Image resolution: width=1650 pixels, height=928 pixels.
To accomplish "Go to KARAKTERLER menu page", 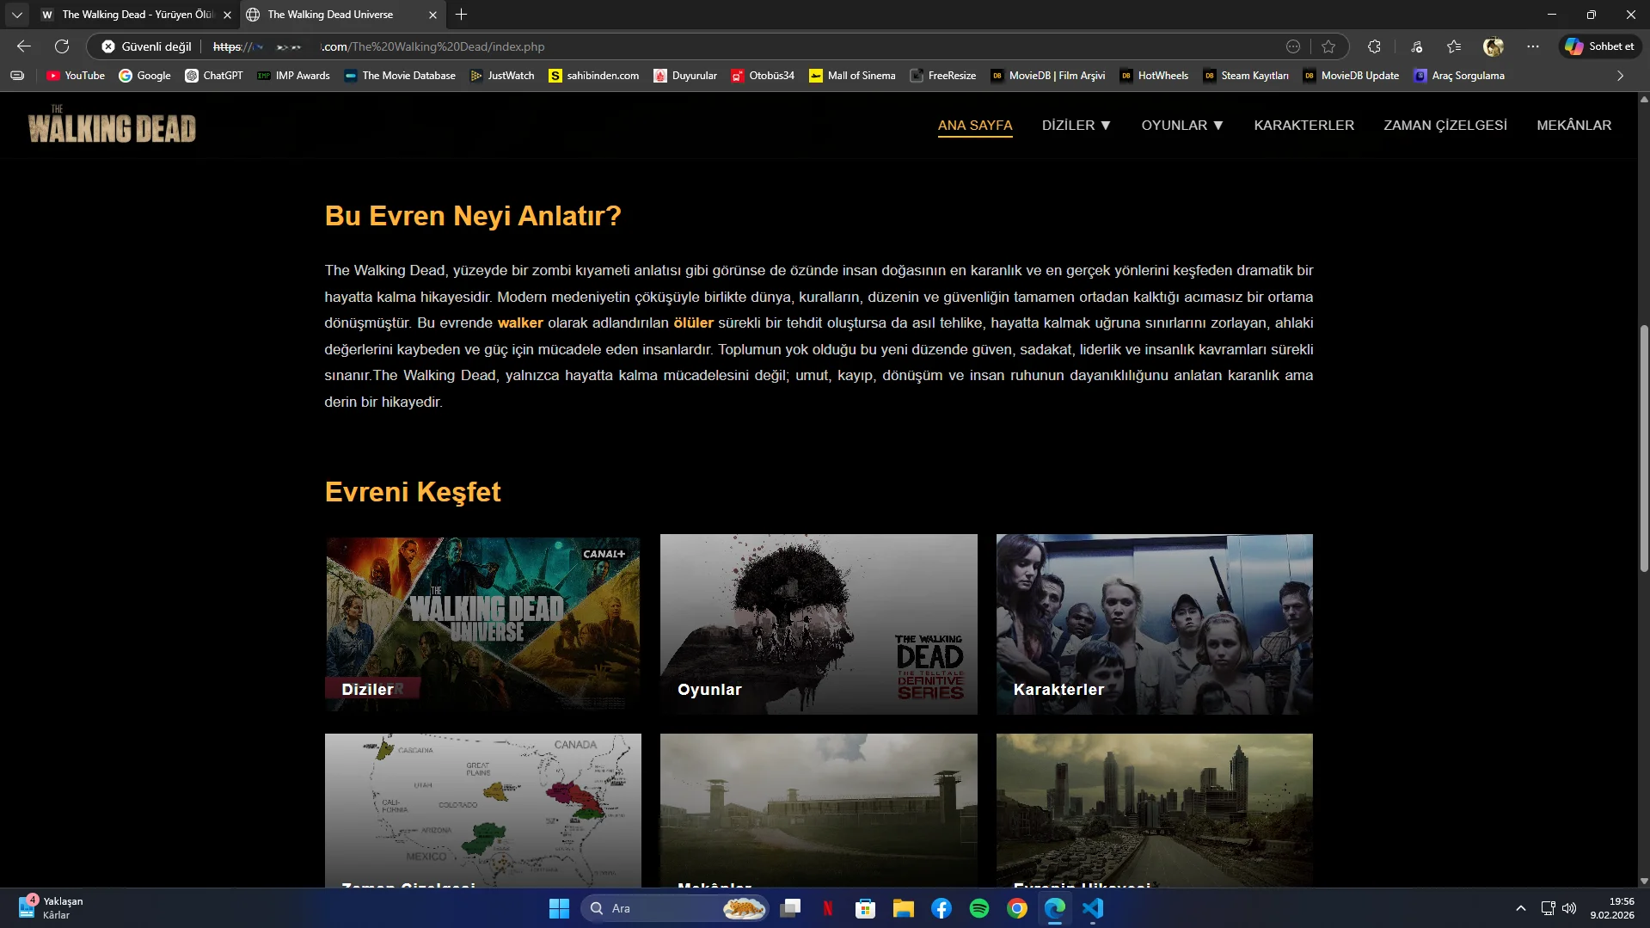I will click(1303, 126).
